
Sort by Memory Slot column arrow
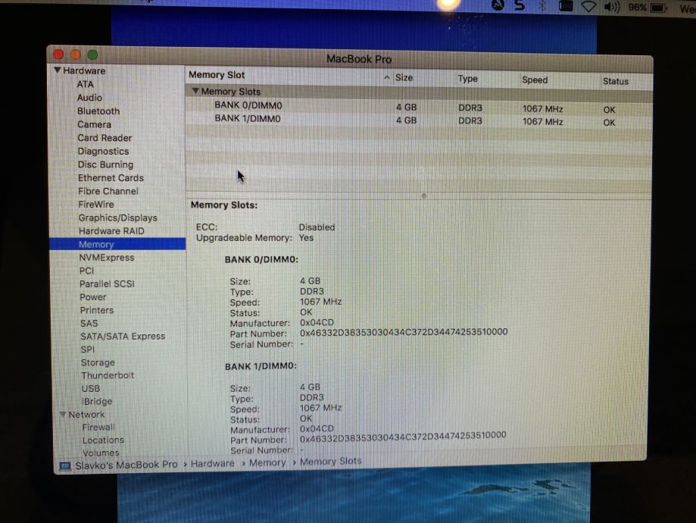386,78
